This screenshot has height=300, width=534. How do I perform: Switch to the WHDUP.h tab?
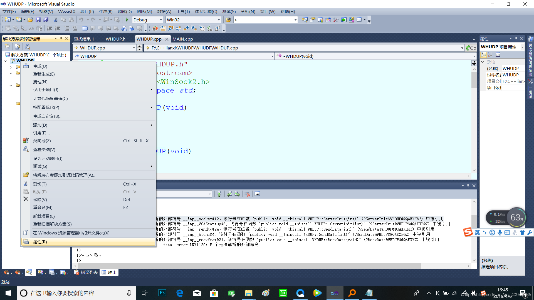coord(115,39)
